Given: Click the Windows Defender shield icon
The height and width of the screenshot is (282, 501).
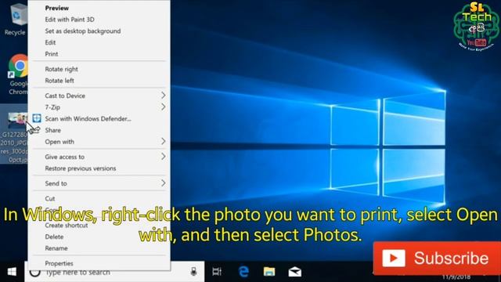Looking at the screenshot, I should (x=37, y=118).
